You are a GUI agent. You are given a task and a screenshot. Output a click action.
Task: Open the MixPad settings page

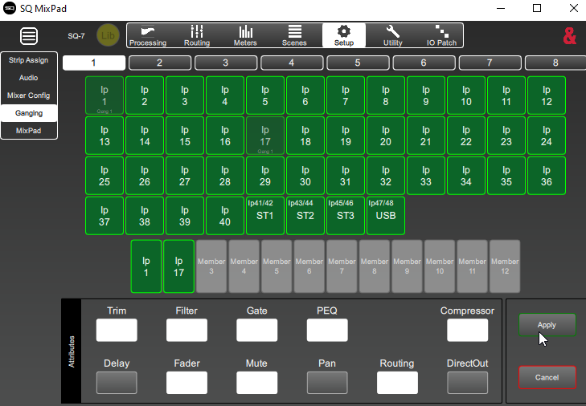(x=29, y=131)
